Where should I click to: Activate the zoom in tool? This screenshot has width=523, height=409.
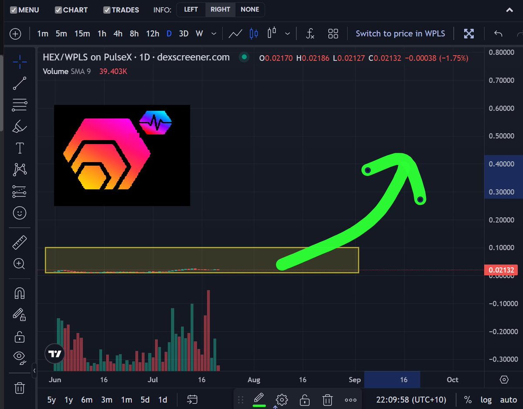coord(20,264)
